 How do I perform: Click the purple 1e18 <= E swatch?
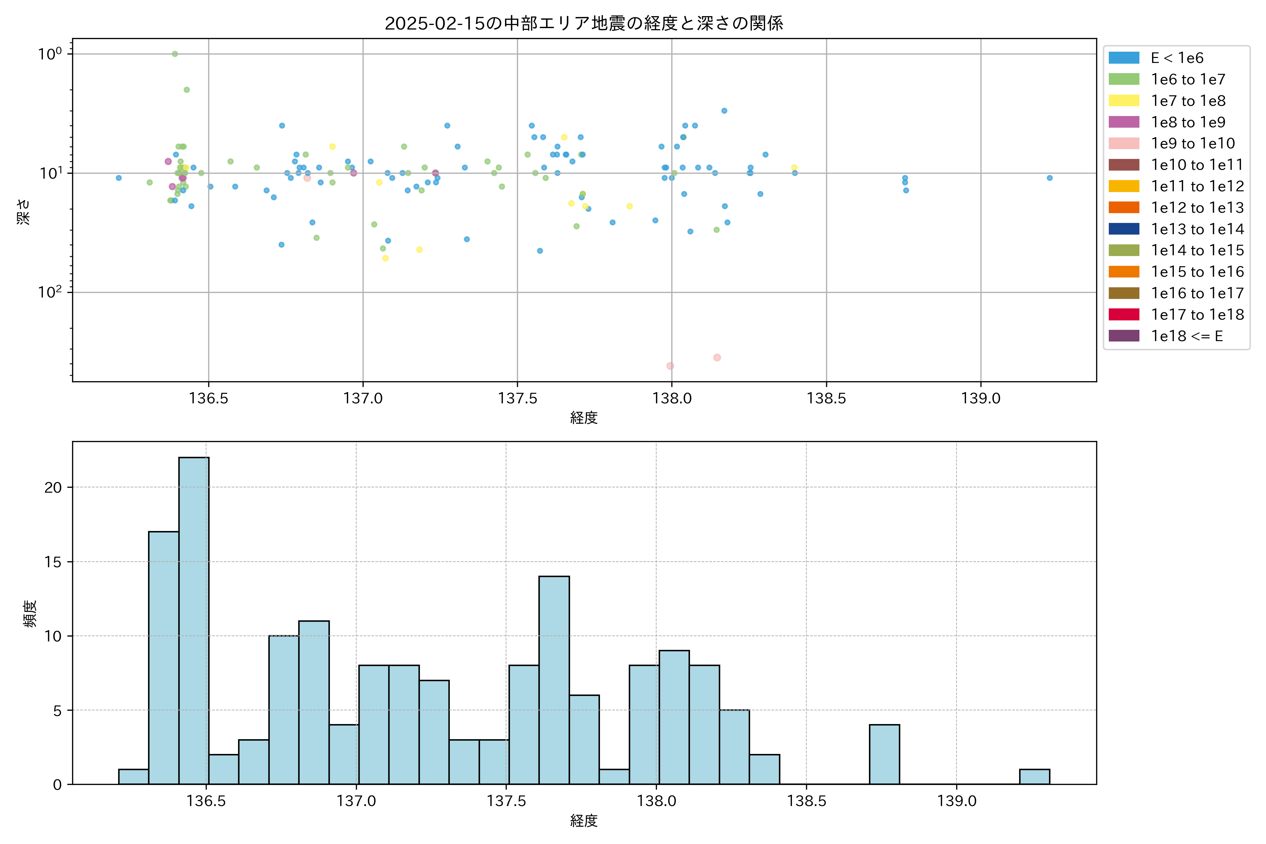1123,336
